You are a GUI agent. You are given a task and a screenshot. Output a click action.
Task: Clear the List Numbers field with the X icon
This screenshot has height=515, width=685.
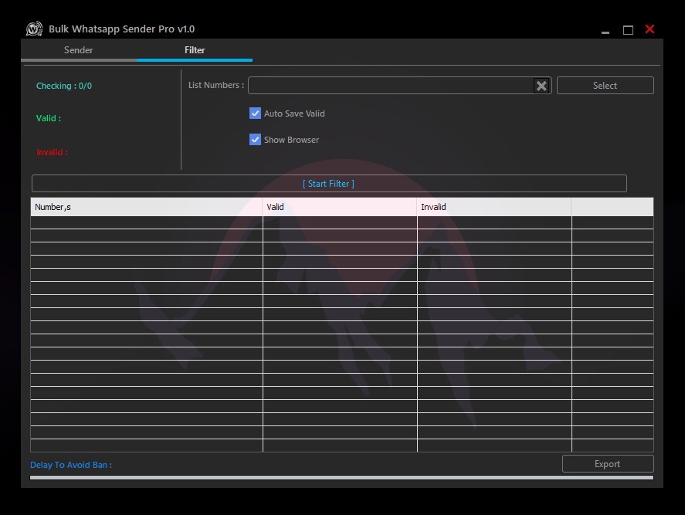pyautogui.click(x=541, y=86)
